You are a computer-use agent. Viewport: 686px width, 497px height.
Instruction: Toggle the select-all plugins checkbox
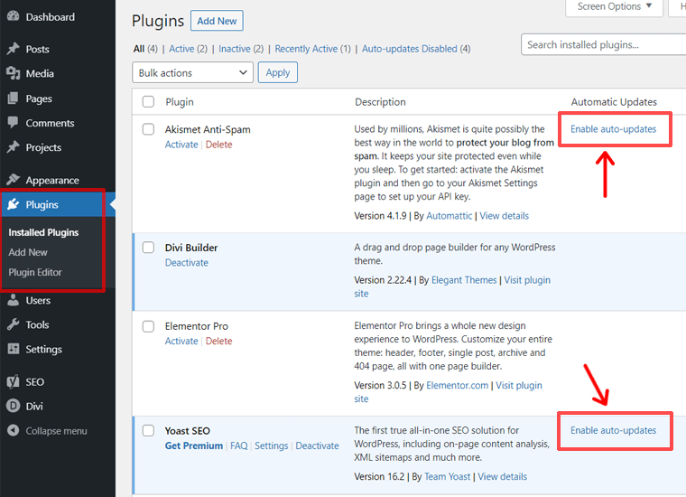[x=149, y=102]
